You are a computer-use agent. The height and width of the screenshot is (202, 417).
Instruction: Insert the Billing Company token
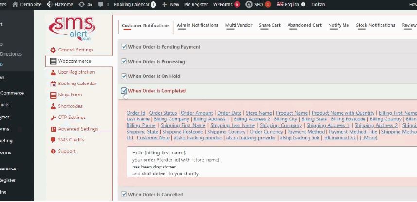pyautogui.click(x=172, y=119)
